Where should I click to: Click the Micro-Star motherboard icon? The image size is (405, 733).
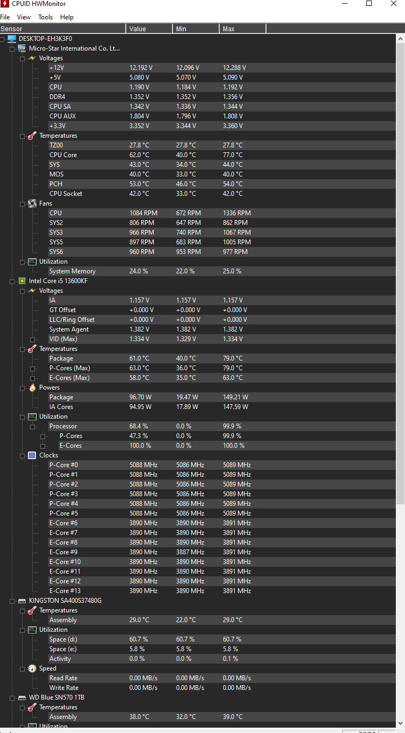coord(22,48)
